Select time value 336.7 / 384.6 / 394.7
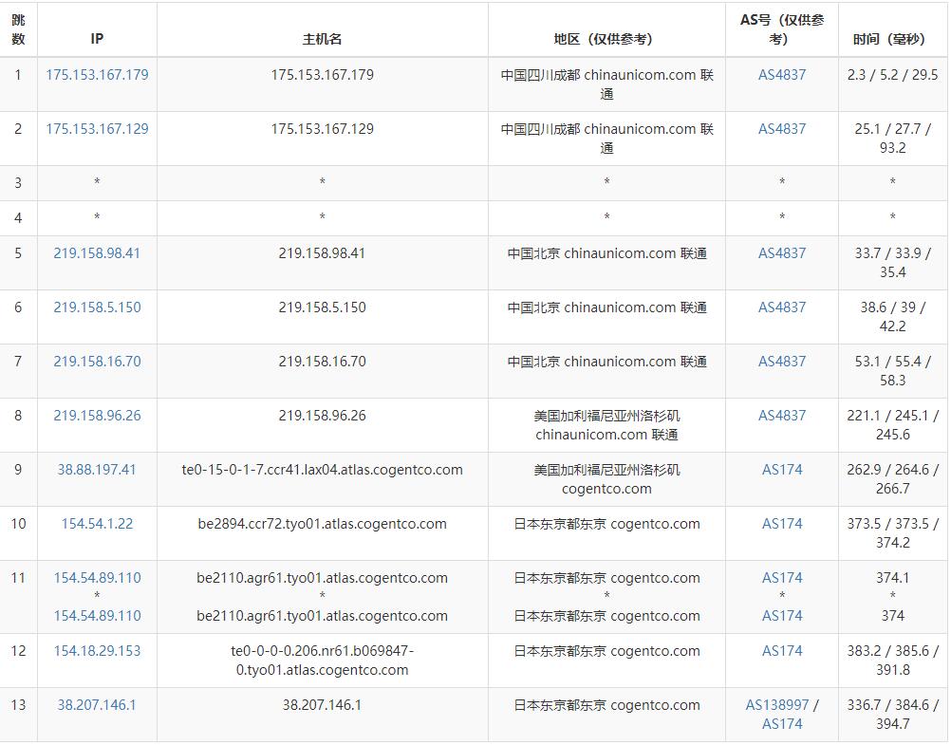Viewport: 951px width, 745px height. click(892, 714)
